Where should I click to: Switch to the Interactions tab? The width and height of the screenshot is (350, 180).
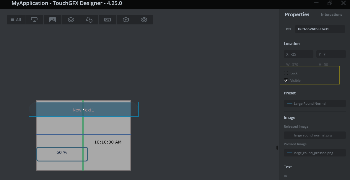point(331,14)
